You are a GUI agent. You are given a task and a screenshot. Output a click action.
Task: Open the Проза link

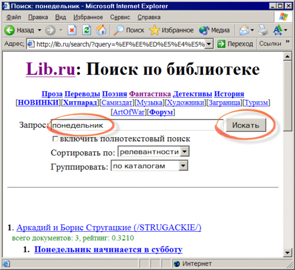click(x=52, y=94)
